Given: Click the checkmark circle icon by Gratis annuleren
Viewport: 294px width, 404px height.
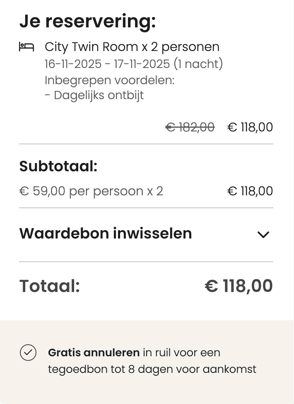Looking at the screenshot, I should coord(28,353).
